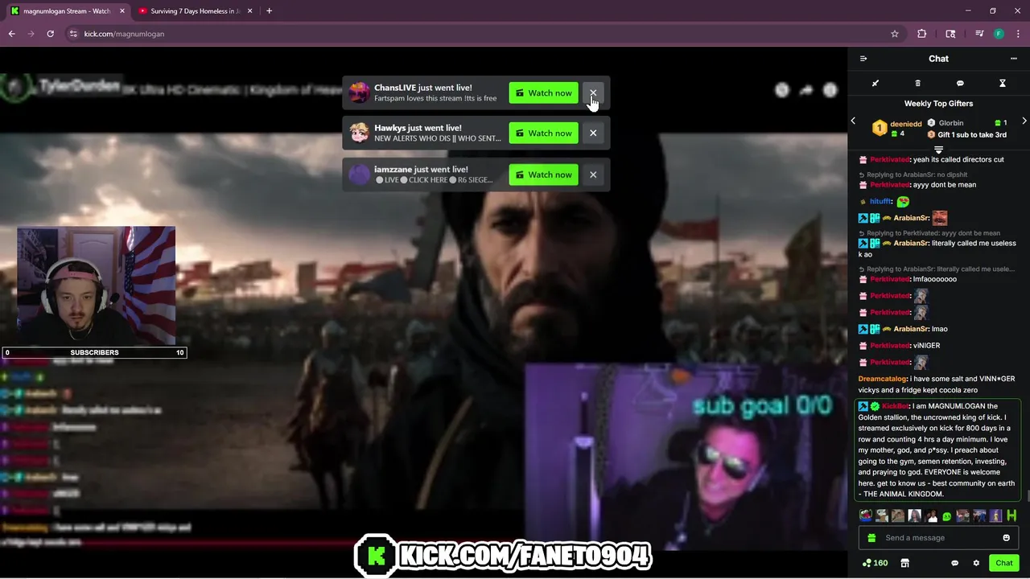Open the channel shop storefront icon
This screenshot has height=579, width=1030.
(x=904, y=563)
